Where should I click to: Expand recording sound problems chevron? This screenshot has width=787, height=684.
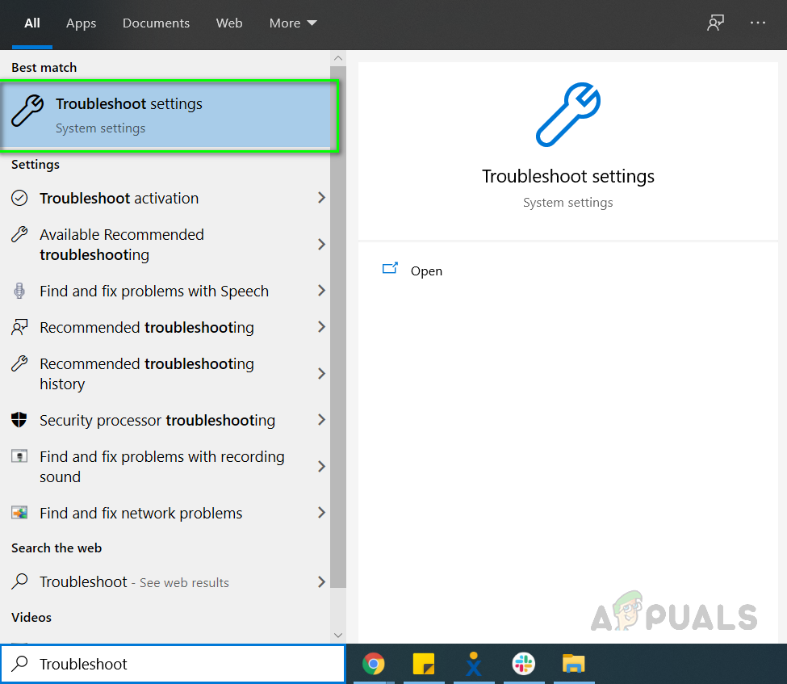[x=322, y=467]
